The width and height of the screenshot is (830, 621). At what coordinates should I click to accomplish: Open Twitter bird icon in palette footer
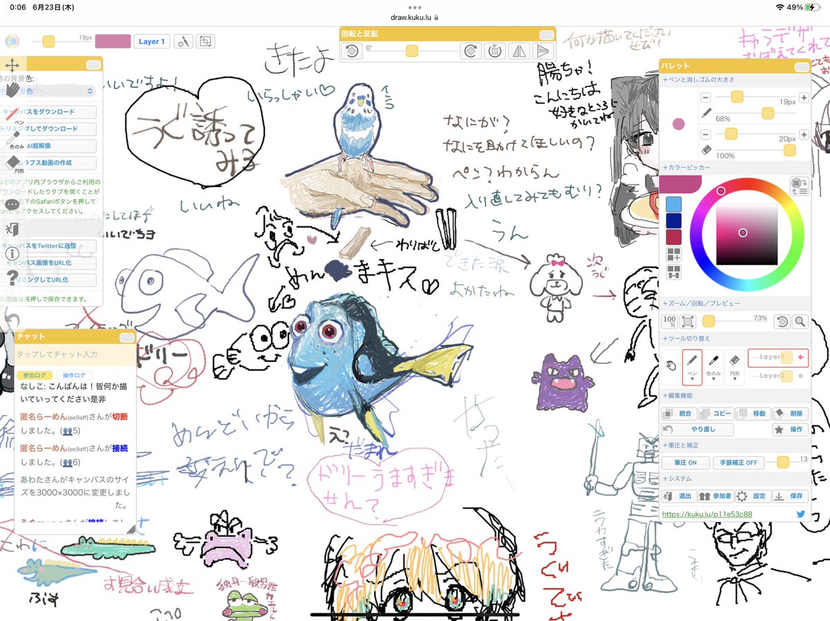801,514
